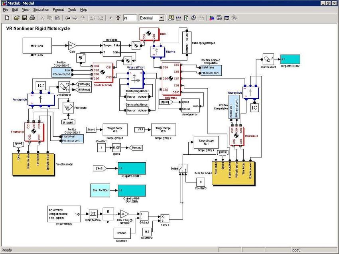Image resolution: width=339 pixels, height=254 pixels.
Task: Start the simulation with the play icon
Action: 110,18
